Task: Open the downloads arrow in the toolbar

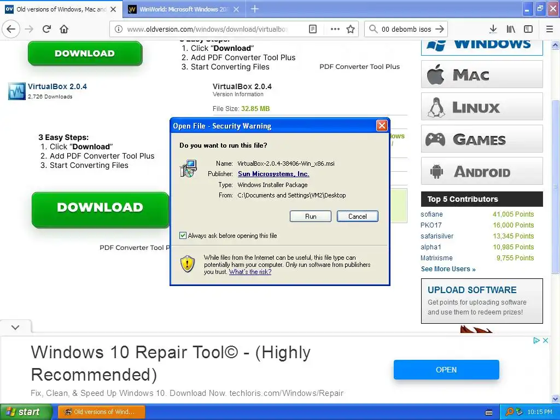Action: 493,29
